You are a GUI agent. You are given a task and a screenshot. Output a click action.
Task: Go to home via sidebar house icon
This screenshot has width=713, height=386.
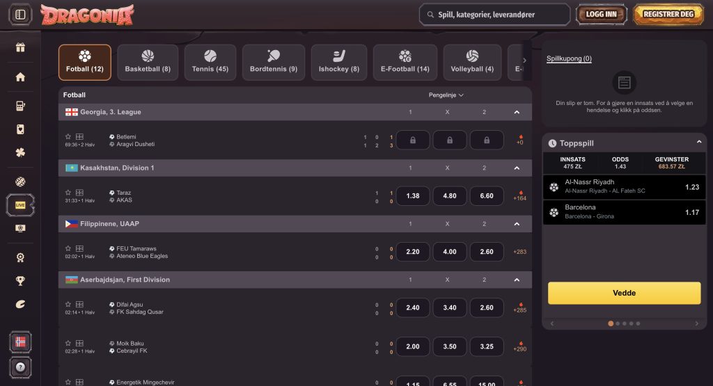click(x=20, y=77)
